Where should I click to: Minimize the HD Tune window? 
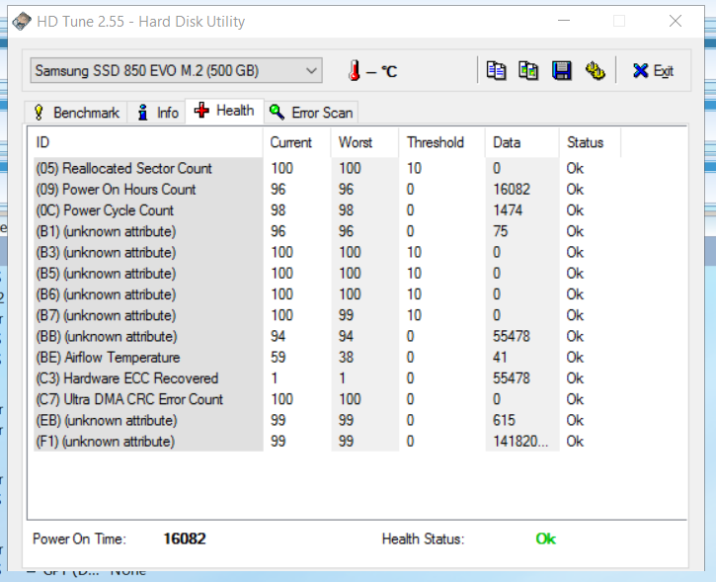[x=564, y=21]
